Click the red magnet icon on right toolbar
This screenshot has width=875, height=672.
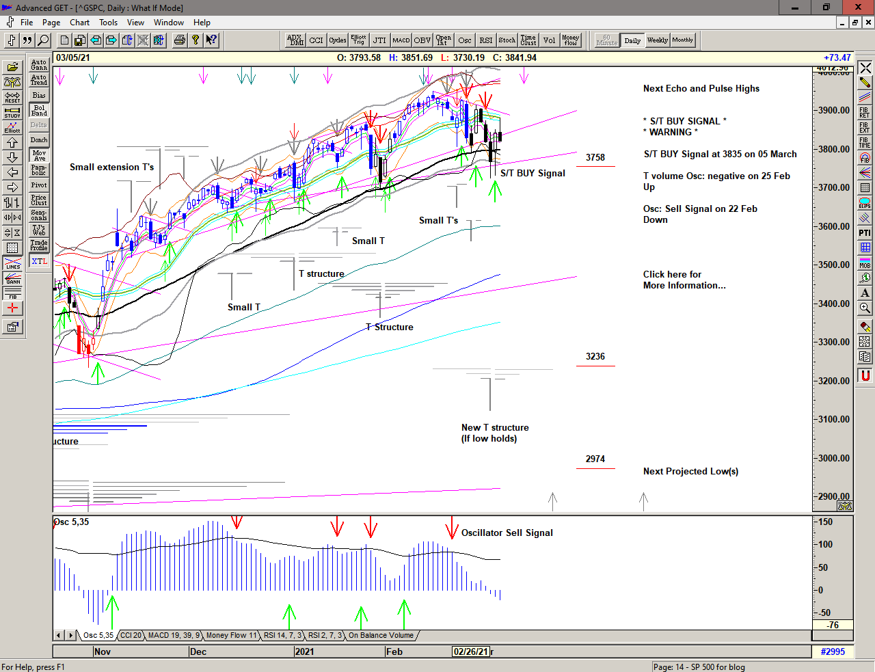click(865, 375)
